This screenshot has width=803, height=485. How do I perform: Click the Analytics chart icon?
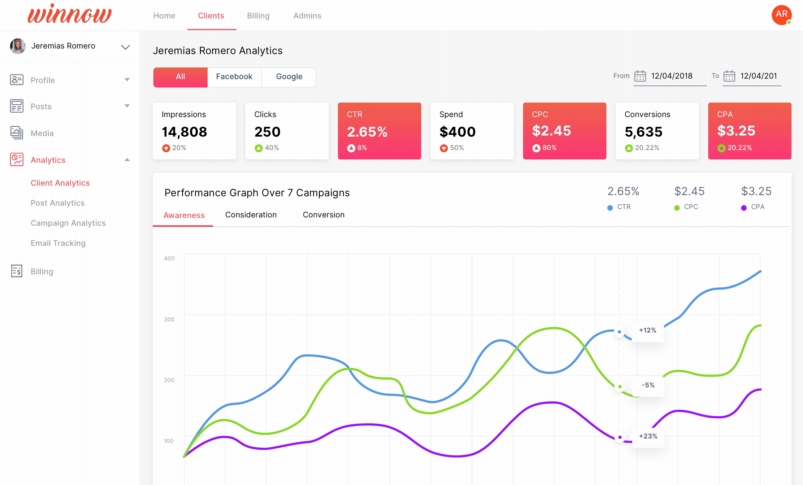click(x=16, y=160)
